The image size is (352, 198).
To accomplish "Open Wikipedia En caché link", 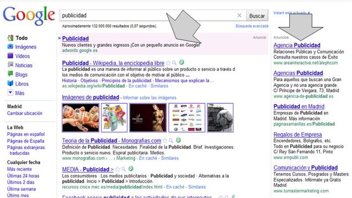I will point(137,86).
